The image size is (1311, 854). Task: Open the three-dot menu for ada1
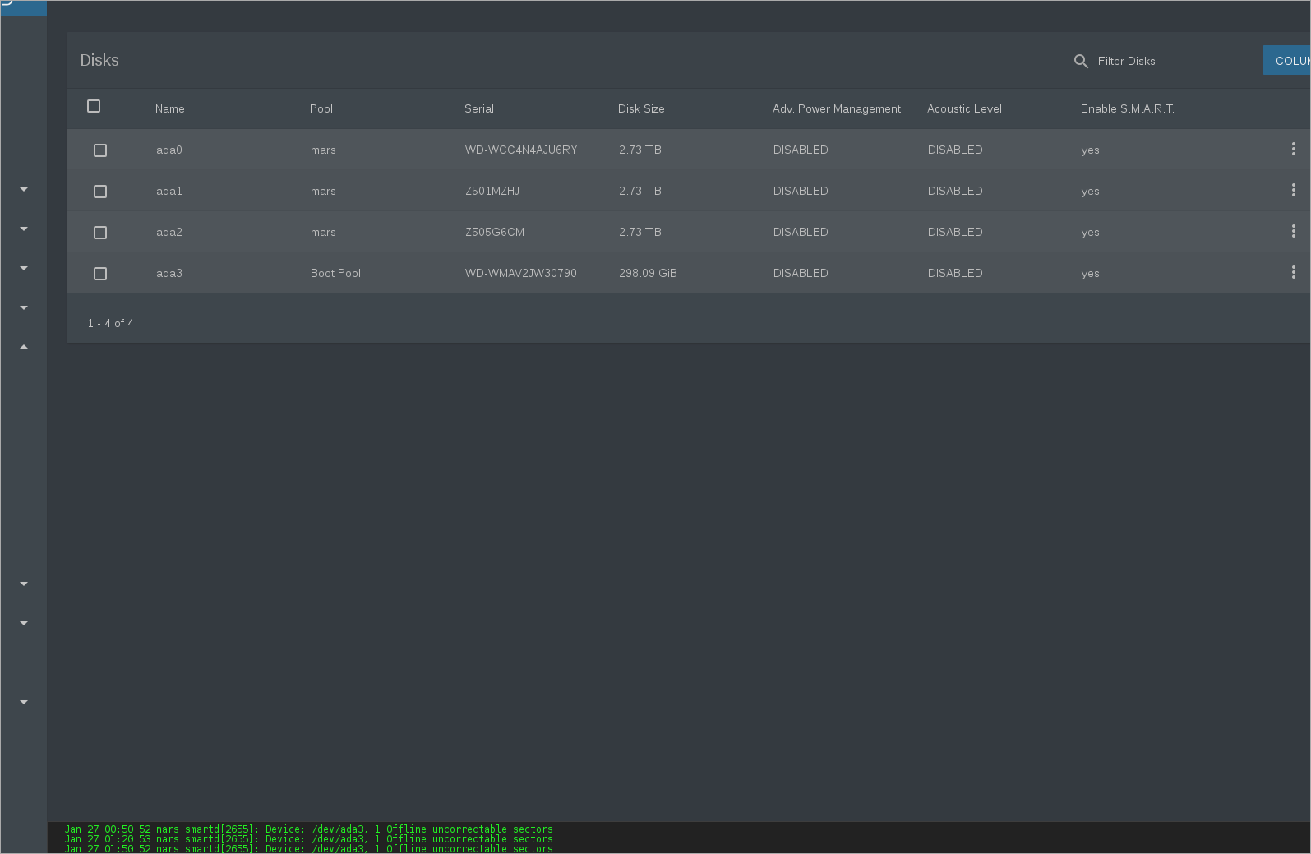[1293, 190]
